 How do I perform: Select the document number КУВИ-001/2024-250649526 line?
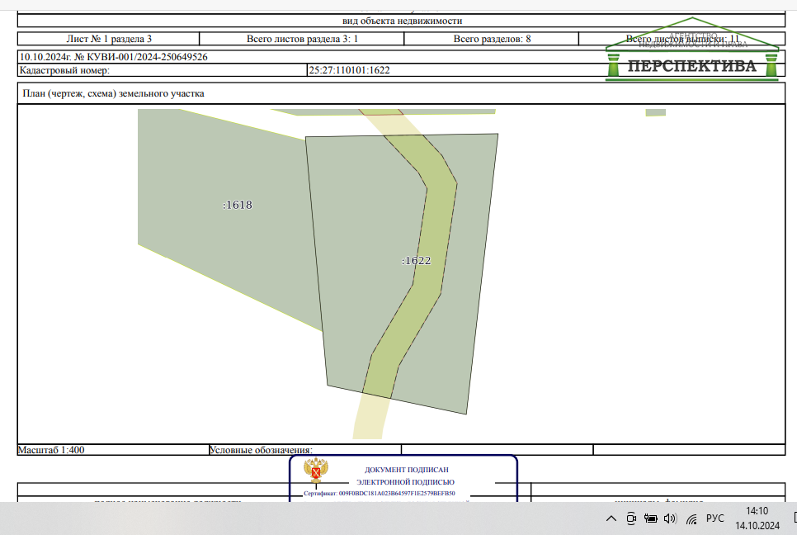coord(113,57)
